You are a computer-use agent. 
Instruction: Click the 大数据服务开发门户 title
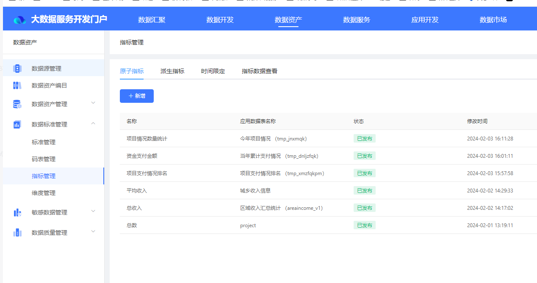pyautogui.click(x=69, y=19)
